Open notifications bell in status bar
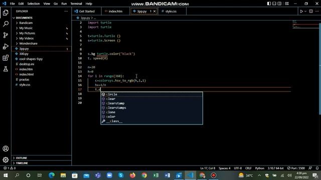This screenshot has width=321, height=180. 317,168
